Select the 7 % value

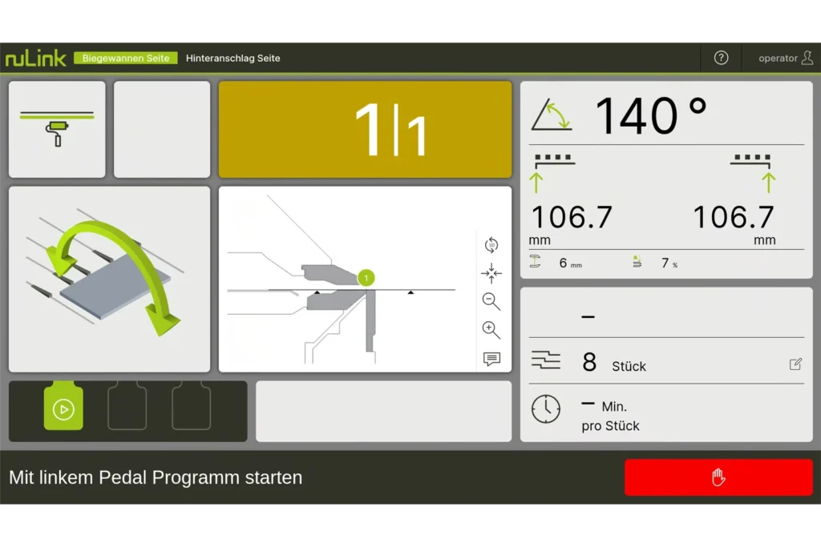[669, 263]
